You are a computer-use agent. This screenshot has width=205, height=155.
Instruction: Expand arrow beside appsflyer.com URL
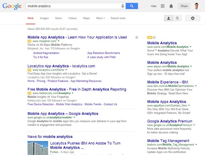(x=189, y=105)
